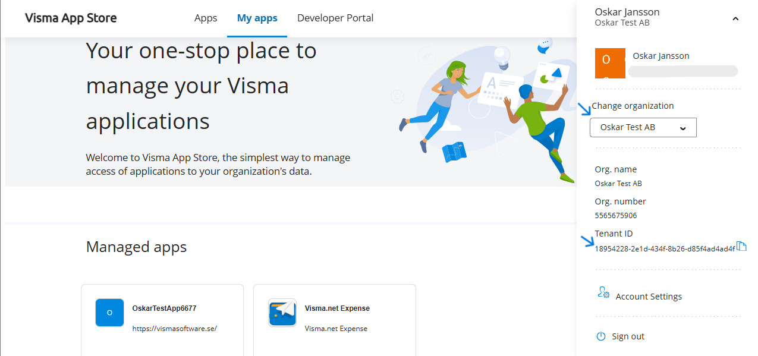
Task: Click the Org. name value Oskar Test AB
Action: pos(618,184)
